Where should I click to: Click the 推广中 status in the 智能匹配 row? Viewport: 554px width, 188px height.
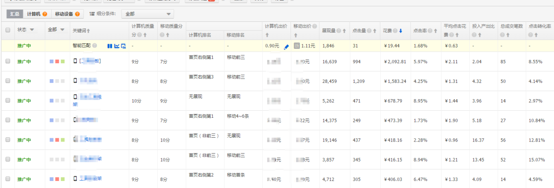(x=24, y=46)
